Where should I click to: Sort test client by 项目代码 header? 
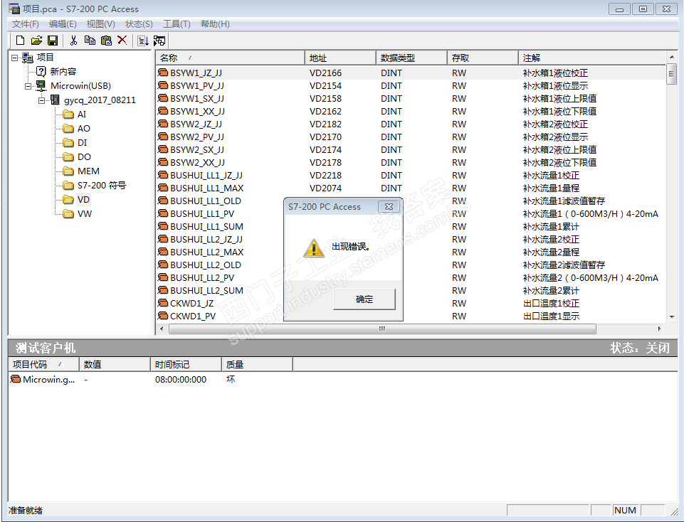[x=43, y=364]
